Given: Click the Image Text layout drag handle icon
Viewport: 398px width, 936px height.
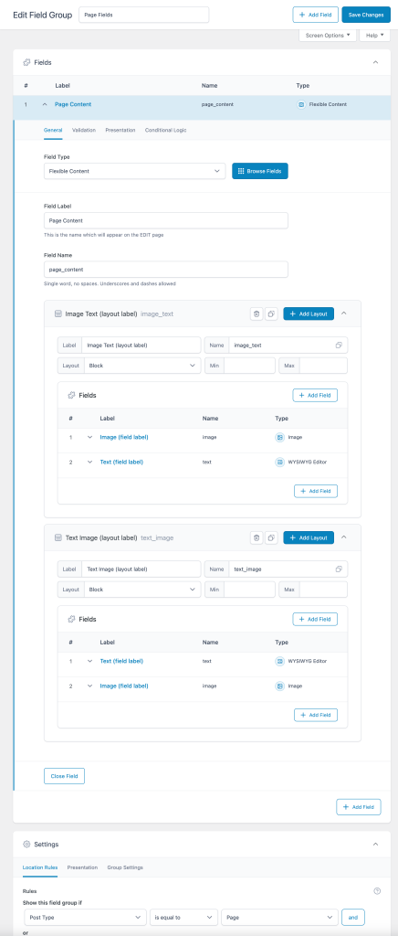Looking at the screenshot, I should [x=58, y=314].
